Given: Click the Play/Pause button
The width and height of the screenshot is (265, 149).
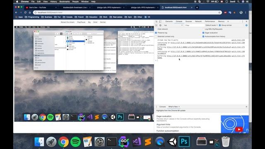Looking at the screenshot, I should (x=81, y=22).
